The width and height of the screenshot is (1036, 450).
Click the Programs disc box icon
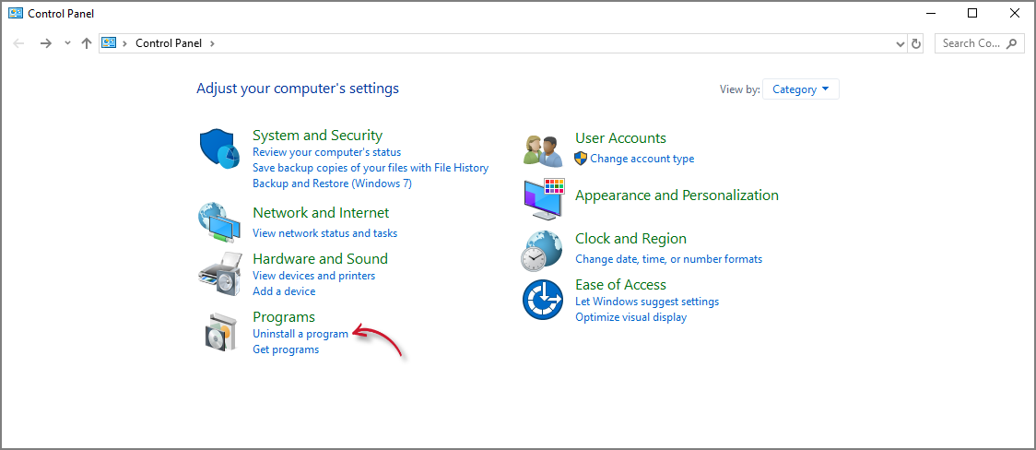pyautogui.click(x=221, y=332)
